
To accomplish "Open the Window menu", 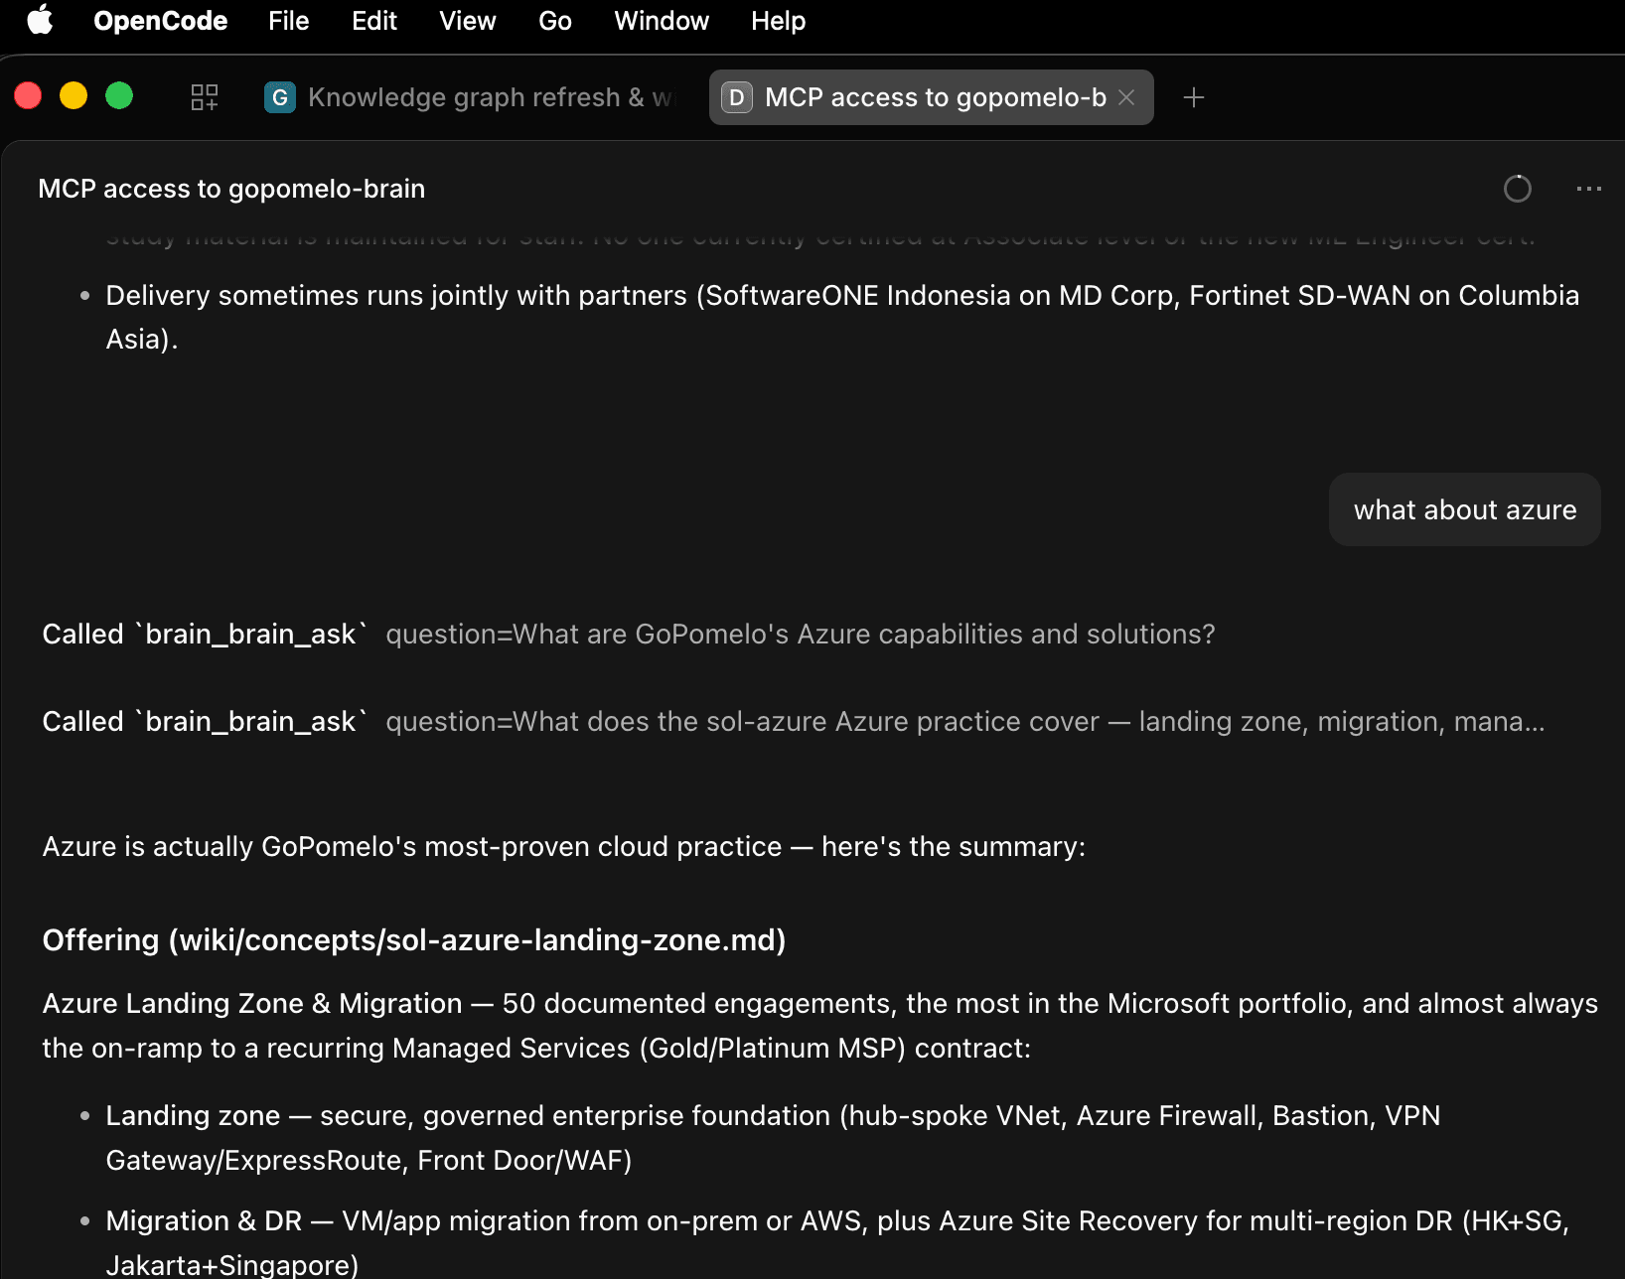I will [x=662, y=21].
